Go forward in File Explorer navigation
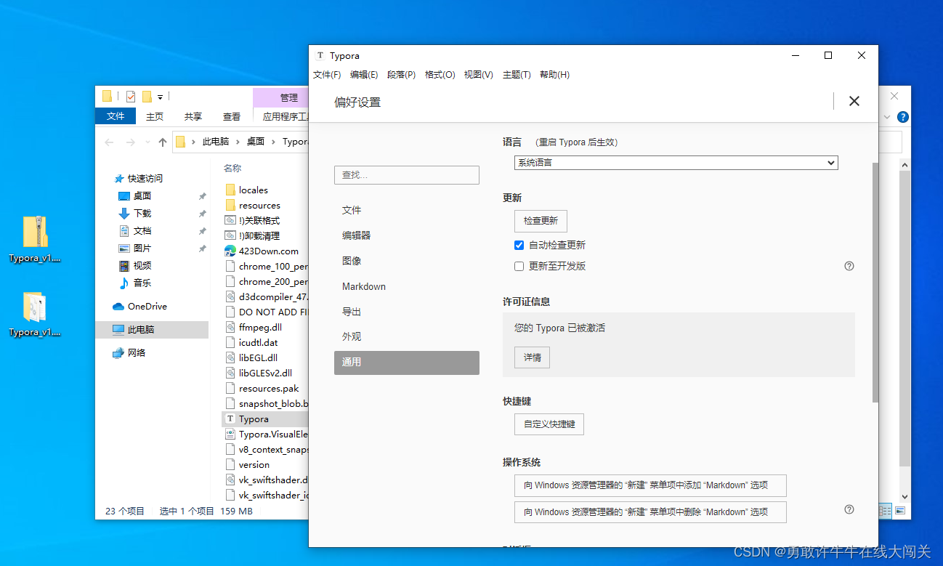 click(x=131, y=142)
